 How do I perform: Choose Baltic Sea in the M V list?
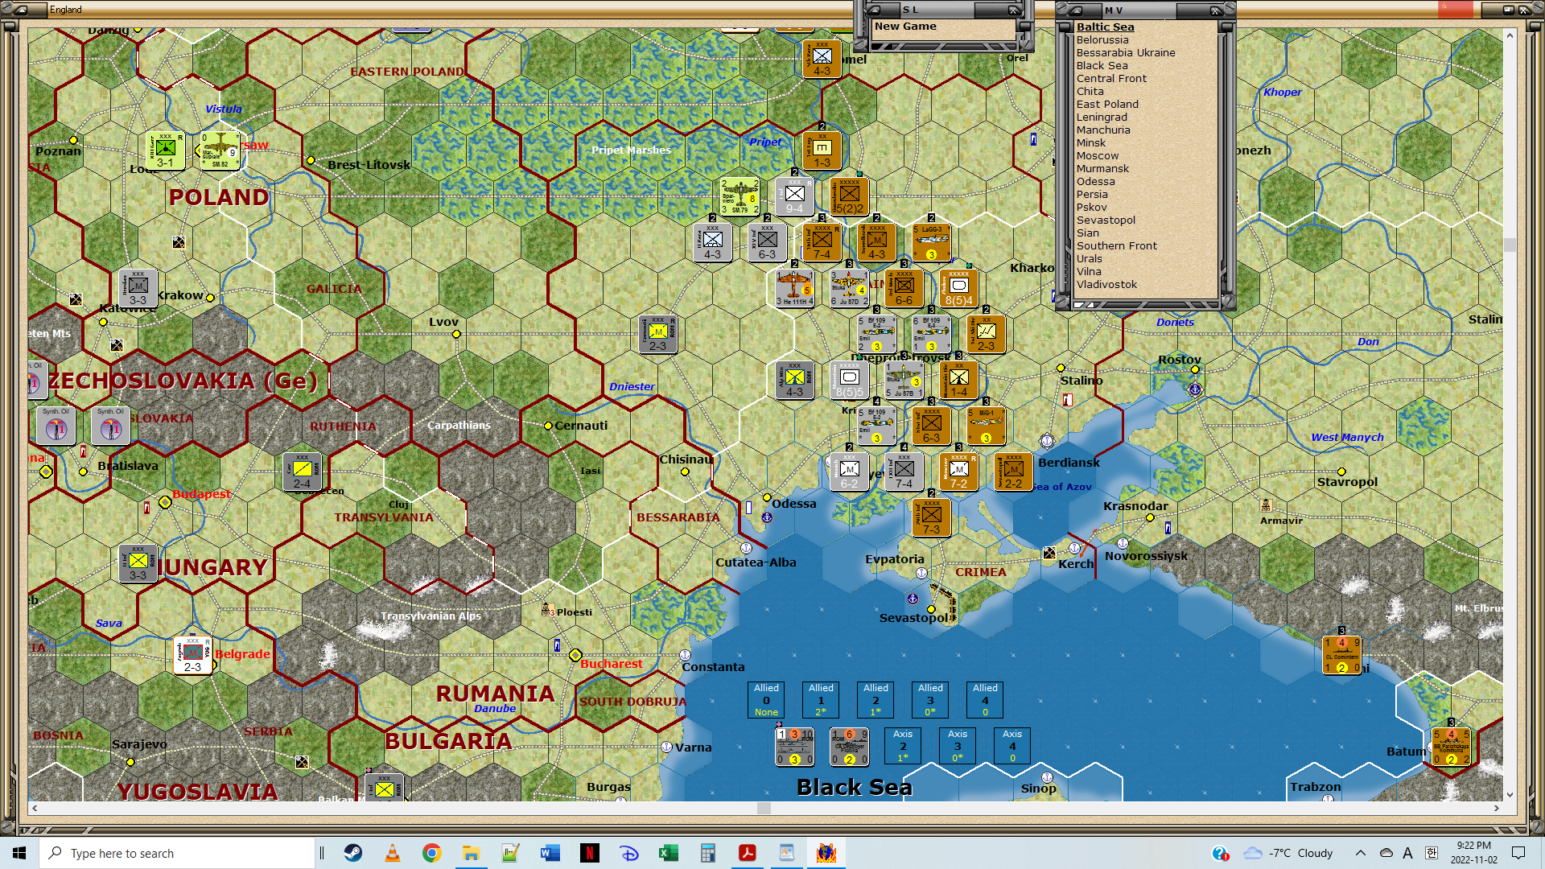click(x=1105, y=27)
